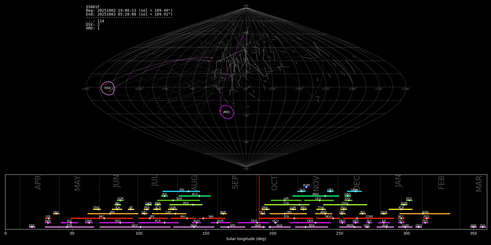Click the '...: 114' sporadic count line
This screenshot has height=245, width=491.
[x=95, y=21]
